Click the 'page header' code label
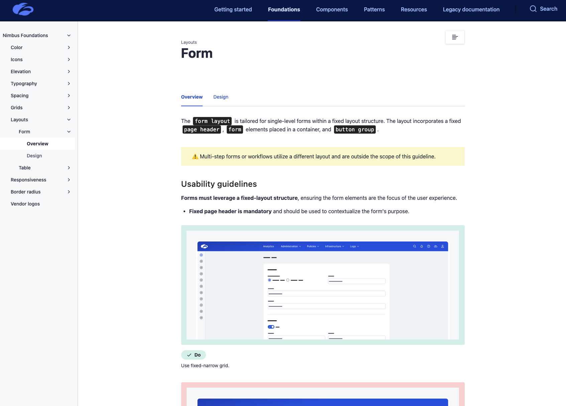The width and height of the screenshot is (566, 406). click(x=202, y=129)
